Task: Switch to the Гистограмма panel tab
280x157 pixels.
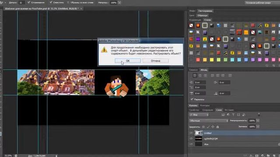Action: tap(205, 11)
